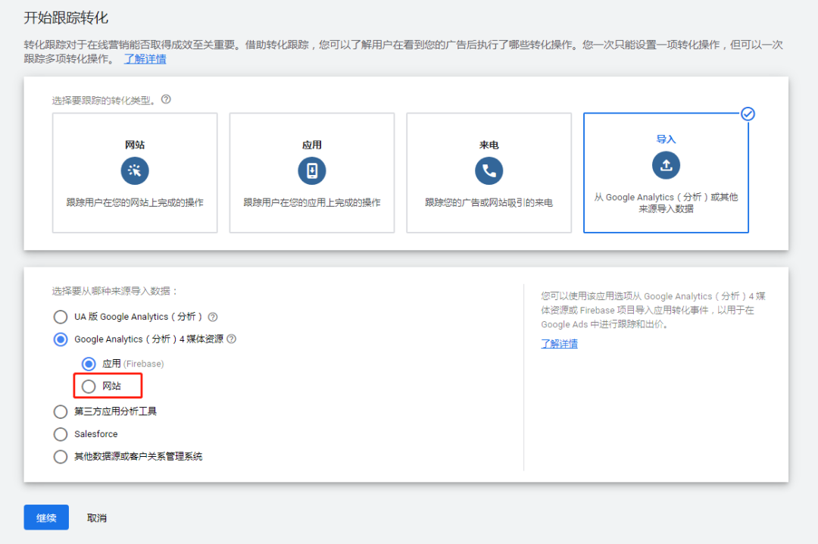
Task: Click text 跟踪您的广告或网站吸引的来电
Action: click(489, 202)
